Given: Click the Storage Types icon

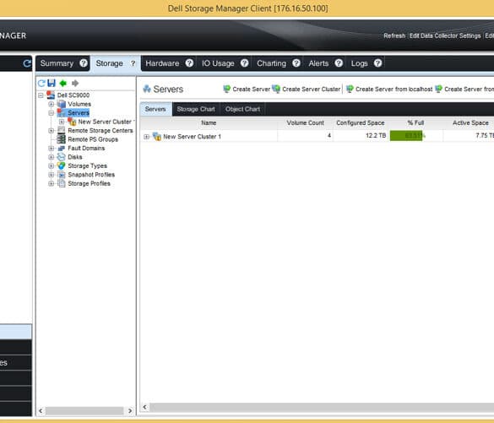Looking at the screenshot, I should [x=62, y=165].
